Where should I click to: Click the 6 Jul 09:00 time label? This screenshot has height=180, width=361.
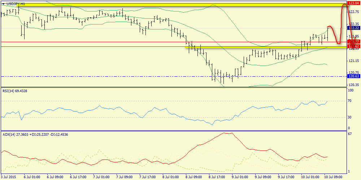pos(55,177)
